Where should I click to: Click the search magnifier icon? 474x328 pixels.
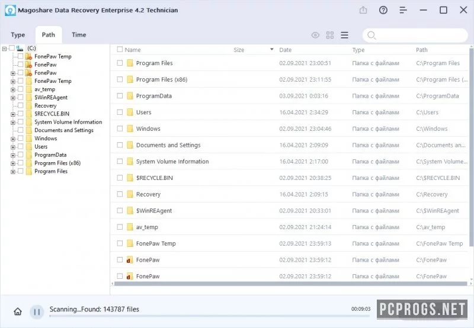click(371, 36)
